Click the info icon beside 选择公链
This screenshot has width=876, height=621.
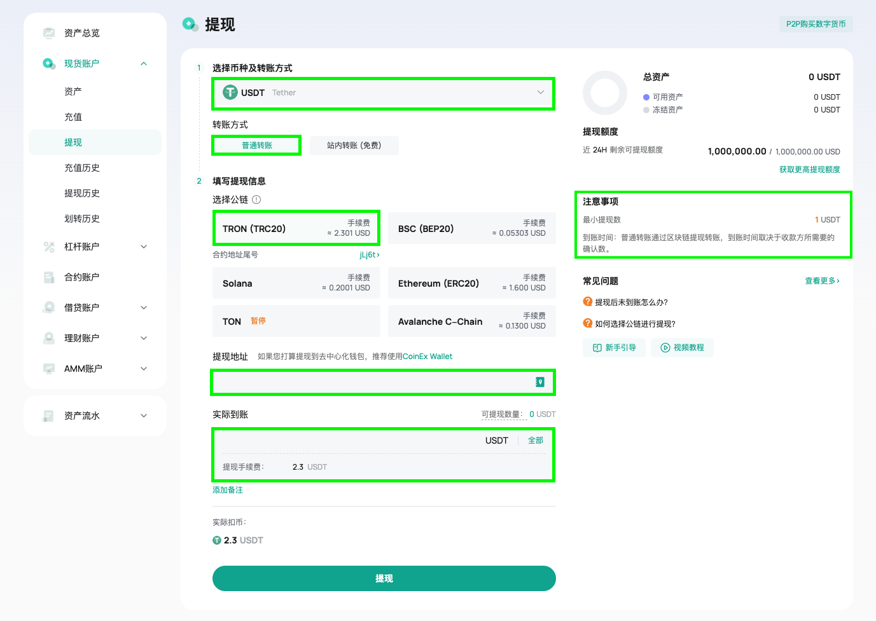point(256,200)
